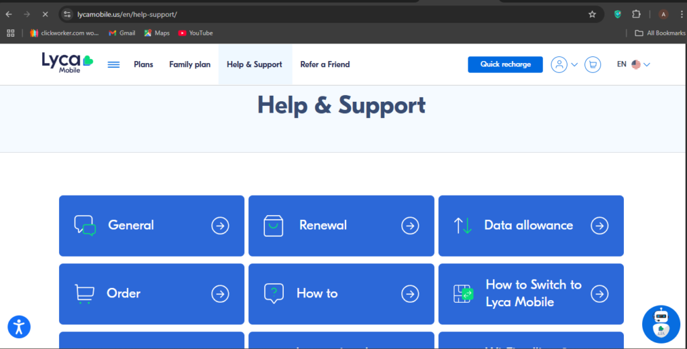Click the arrow in the General card
The height and width of the screenshot is (349, 687).
point(220,226)
